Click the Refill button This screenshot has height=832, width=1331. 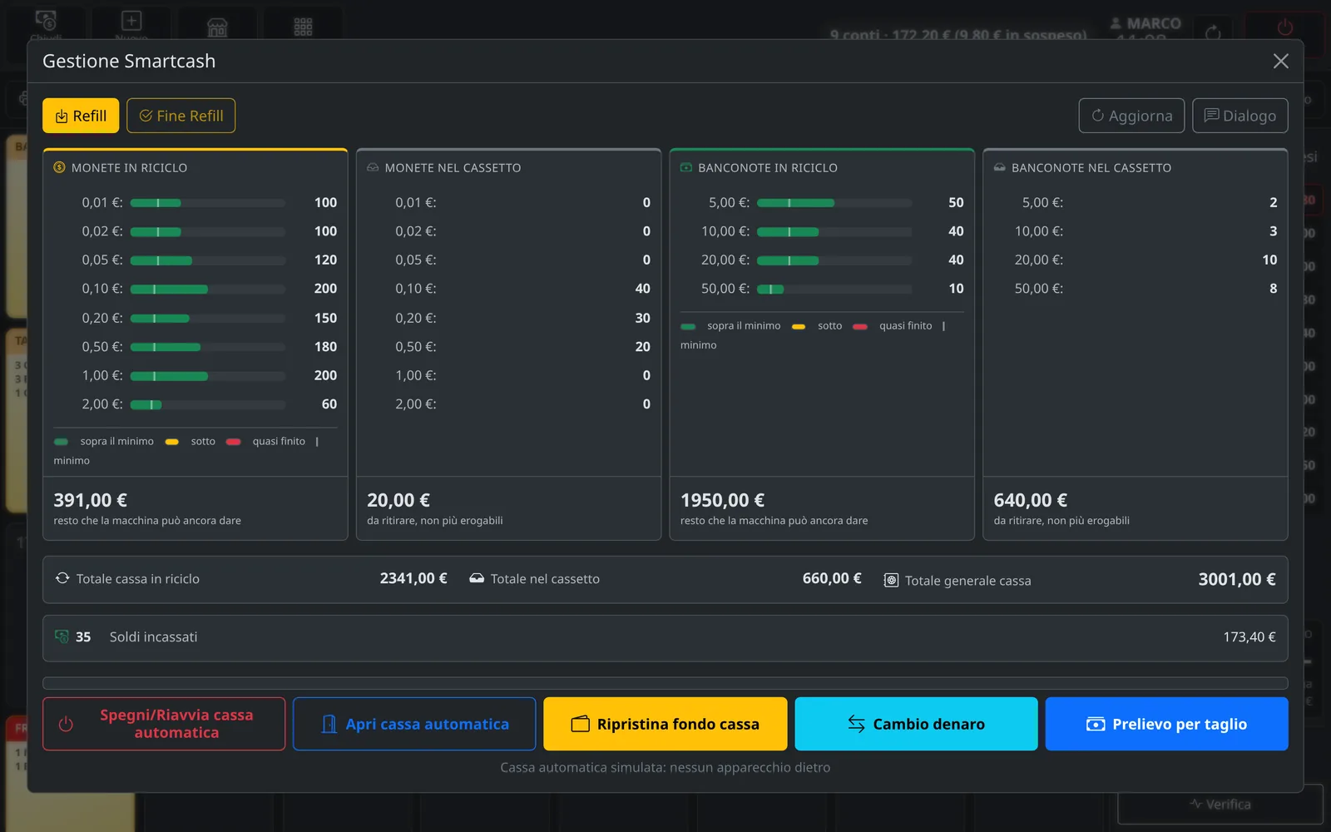[81, 116]
